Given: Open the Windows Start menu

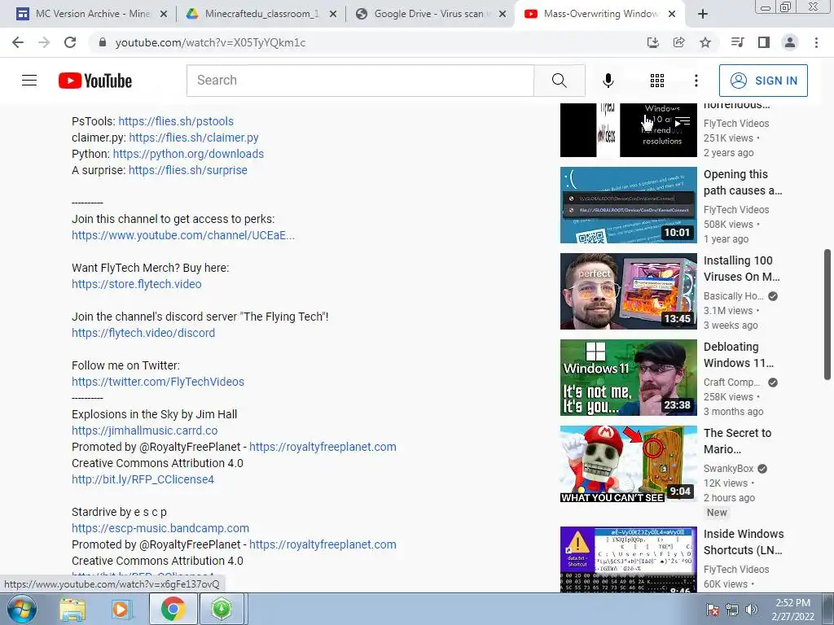Looking at the screenshot, I should [x=22, y=609].
